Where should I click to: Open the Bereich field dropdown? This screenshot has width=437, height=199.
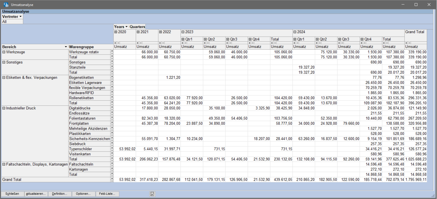point(66,47)
